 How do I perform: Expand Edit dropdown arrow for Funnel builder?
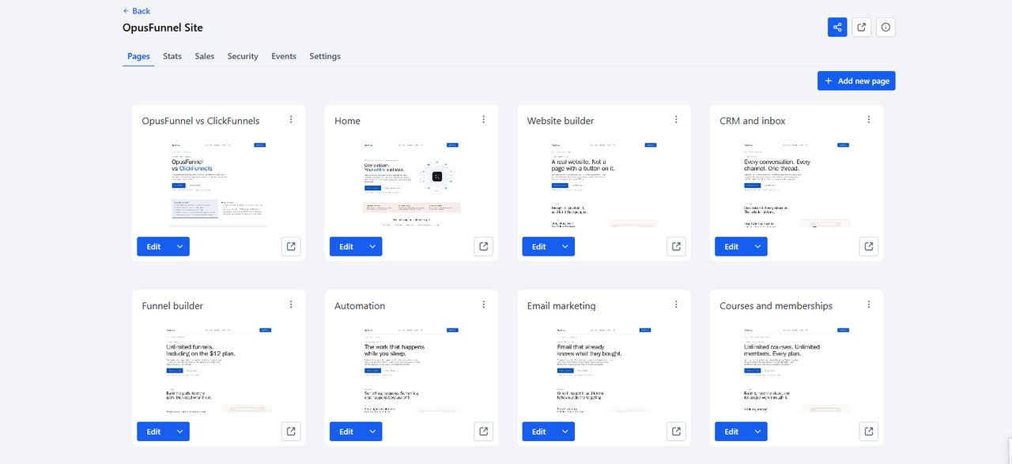tap(179, 431)
